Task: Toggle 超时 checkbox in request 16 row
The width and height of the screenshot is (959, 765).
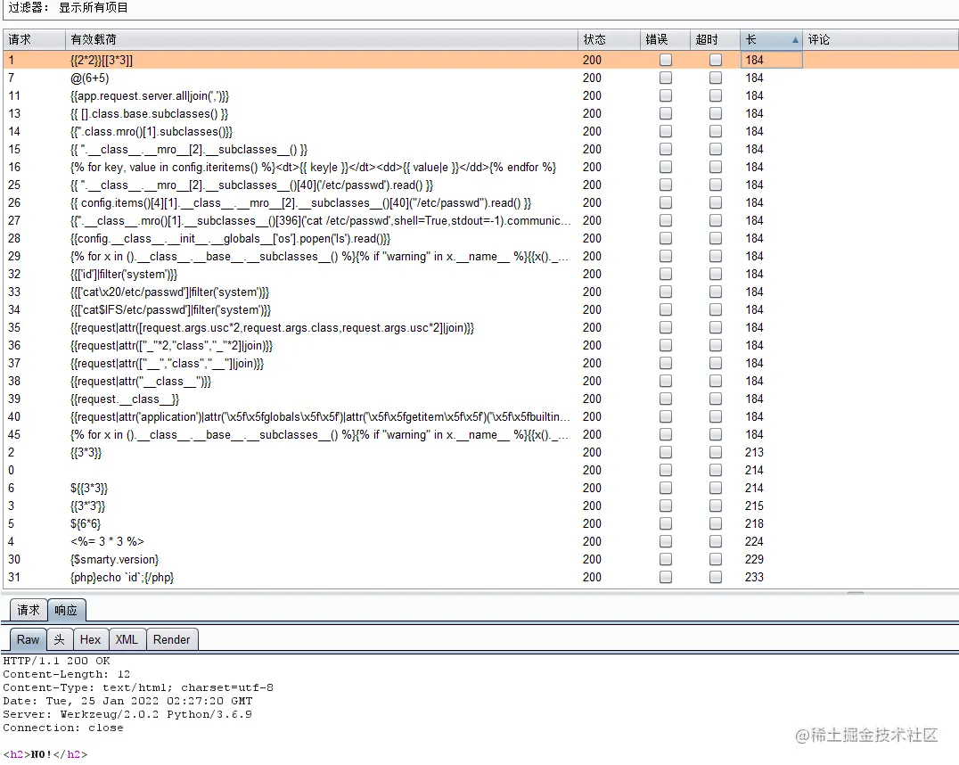Action: click(715, 167)
